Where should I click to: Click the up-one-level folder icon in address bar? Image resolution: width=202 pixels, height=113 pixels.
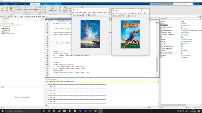pyautogui.click(x=6, y=16)
